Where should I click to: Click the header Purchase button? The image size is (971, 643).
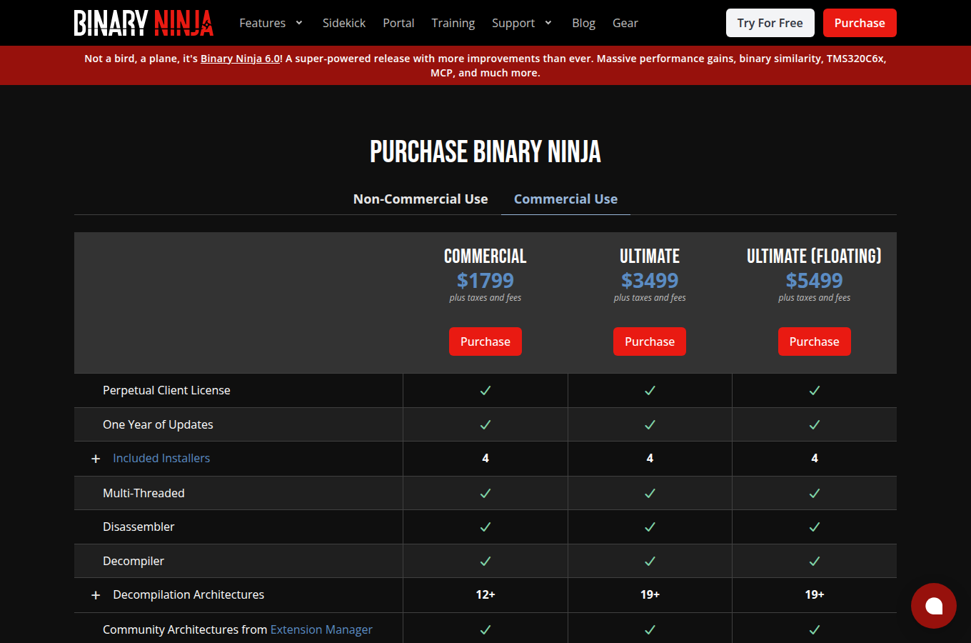tap(860, 23)
